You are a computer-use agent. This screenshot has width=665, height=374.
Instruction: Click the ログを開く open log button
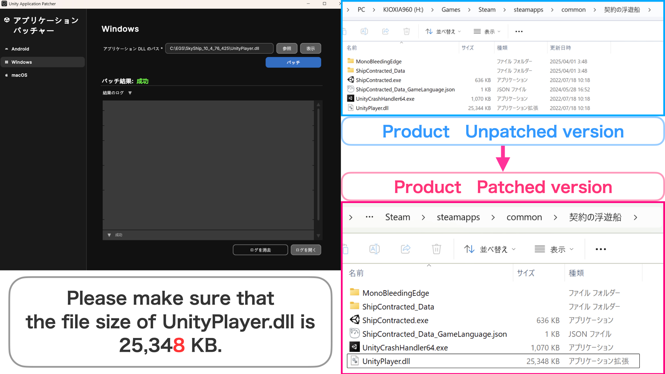pyautogui.click(x=305, y=250)
